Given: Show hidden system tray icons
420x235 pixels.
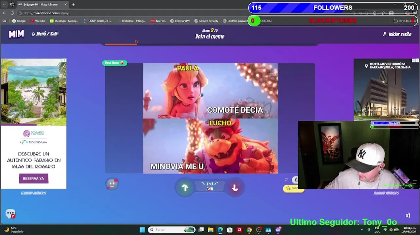Looking at the screenshot, I should click(361, 230).
